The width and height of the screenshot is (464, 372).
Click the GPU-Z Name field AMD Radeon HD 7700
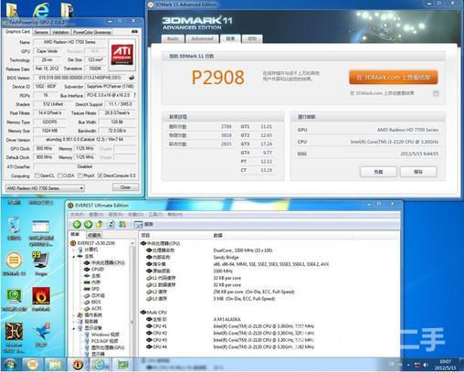tap(69, 42)
